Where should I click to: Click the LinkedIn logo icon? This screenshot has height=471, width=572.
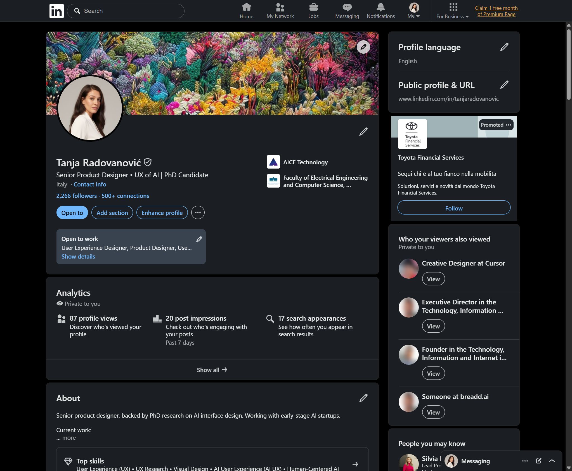point(56,11)
